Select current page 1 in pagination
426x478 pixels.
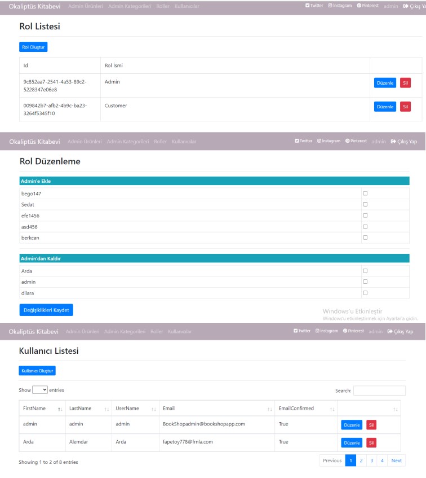coord(351,461)
